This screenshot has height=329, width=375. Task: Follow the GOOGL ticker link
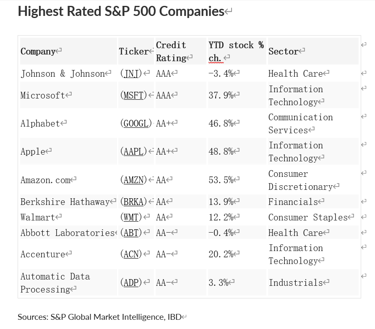click(136, 123)
